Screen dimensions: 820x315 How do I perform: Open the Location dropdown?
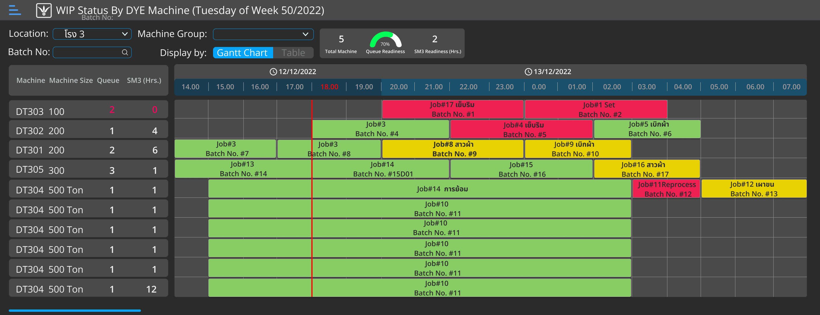click(92, 34)
